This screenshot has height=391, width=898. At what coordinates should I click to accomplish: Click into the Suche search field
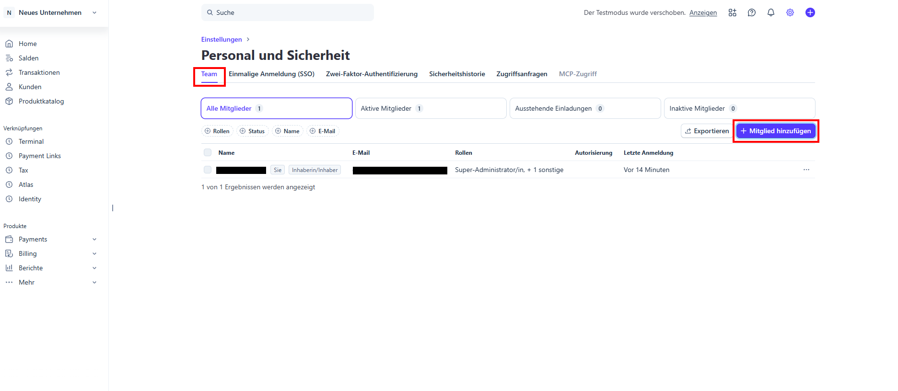click(x=288, y=12)
